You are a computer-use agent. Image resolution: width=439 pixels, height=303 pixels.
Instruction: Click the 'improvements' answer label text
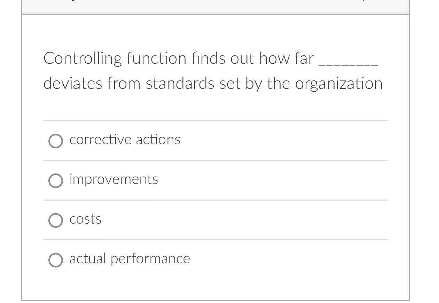click(x=113, y=179)
